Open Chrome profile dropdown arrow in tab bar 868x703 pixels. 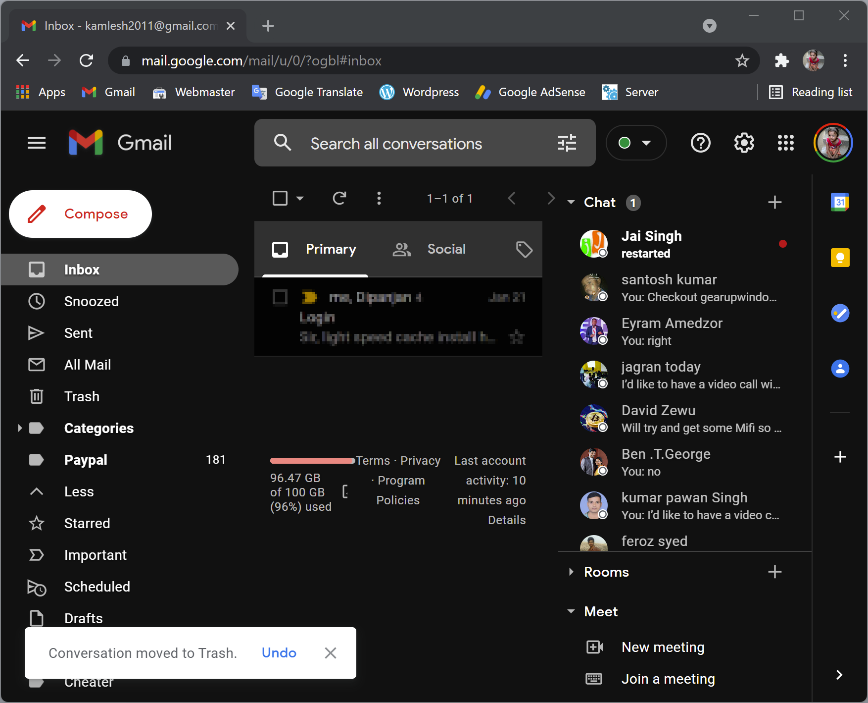(709, 26)
